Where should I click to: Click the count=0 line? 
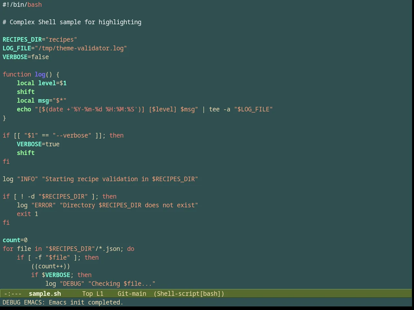pyautogui.click(x=15, y=240)
